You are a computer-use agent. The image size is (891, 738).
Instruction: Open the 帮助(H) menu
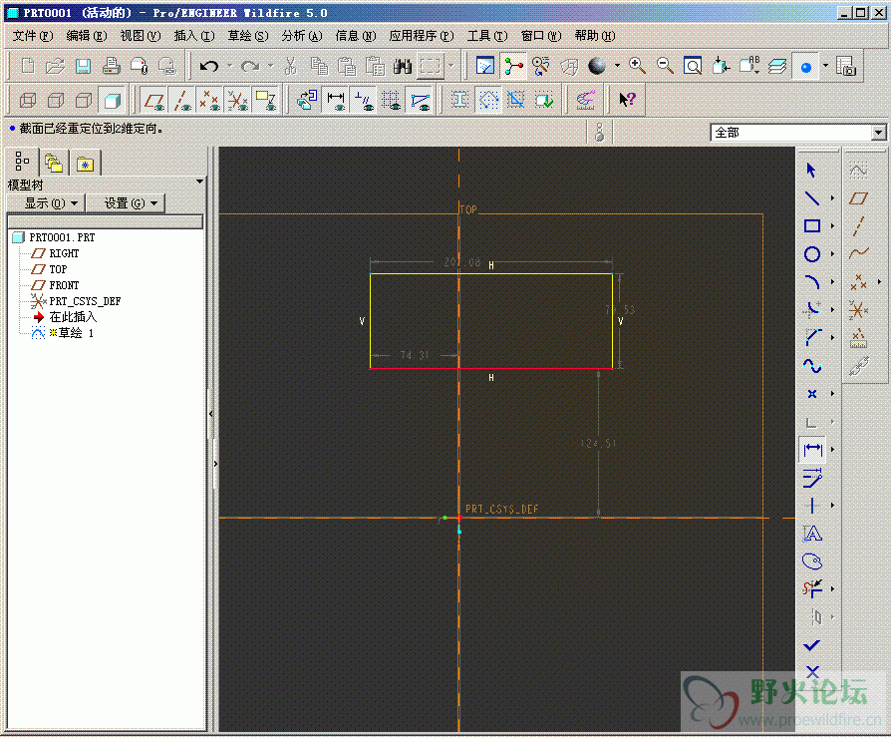coord(594,36)
